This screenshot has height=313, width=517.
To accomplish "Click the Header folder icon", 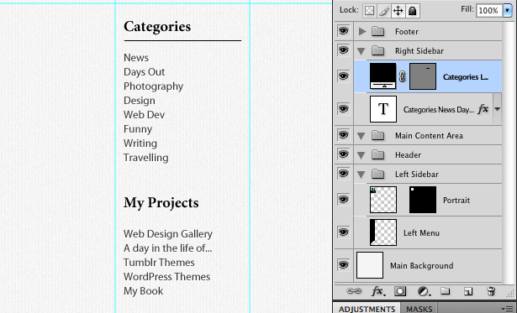I will click(x=377, y=154).
